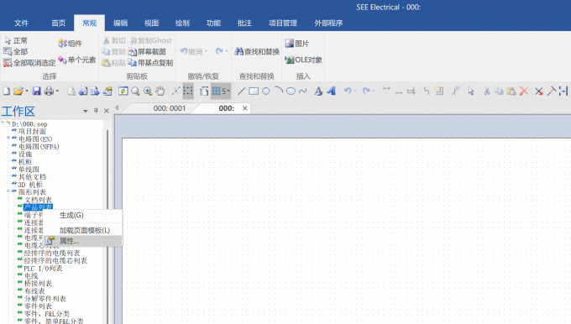571x324 pixels.
Task: Choose 属性... from context menu
Action: coord(82,241)
